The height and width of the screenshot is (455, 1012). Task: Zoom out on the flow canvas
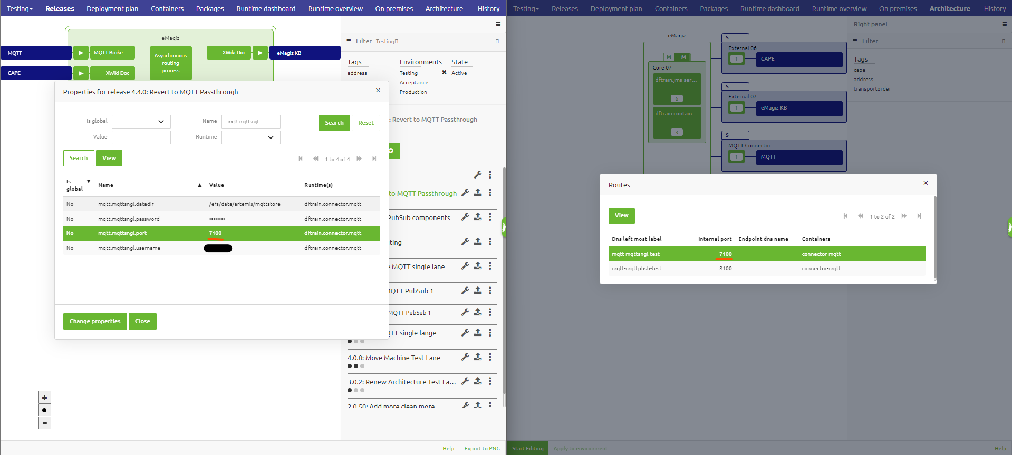[45, 423]
